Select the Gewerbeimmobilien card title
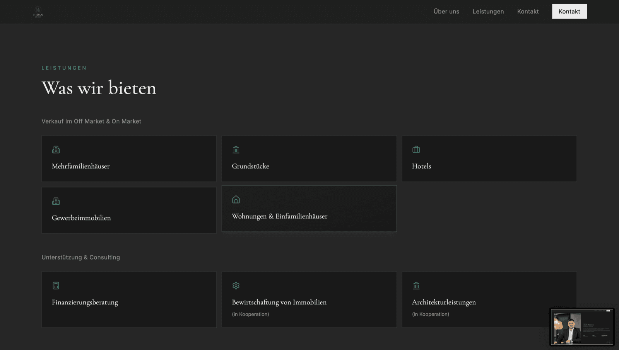Screen dimensions: 619x350 coord(81,218)
